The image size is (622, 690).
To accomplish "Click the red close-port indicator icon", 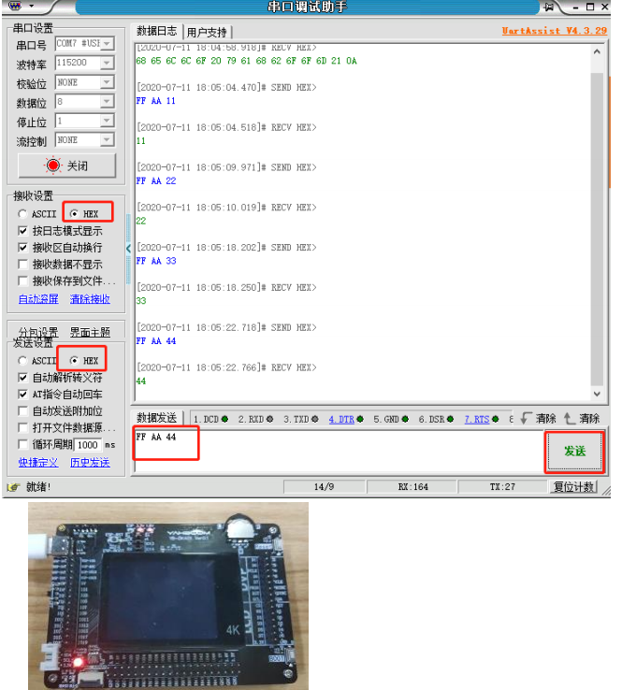I will (52, 165).
